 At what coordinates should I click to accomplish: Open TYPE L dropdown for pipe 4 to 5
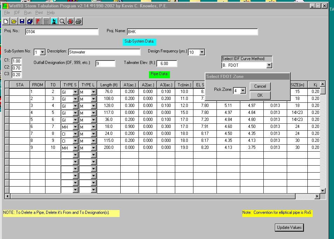(93, 113)
